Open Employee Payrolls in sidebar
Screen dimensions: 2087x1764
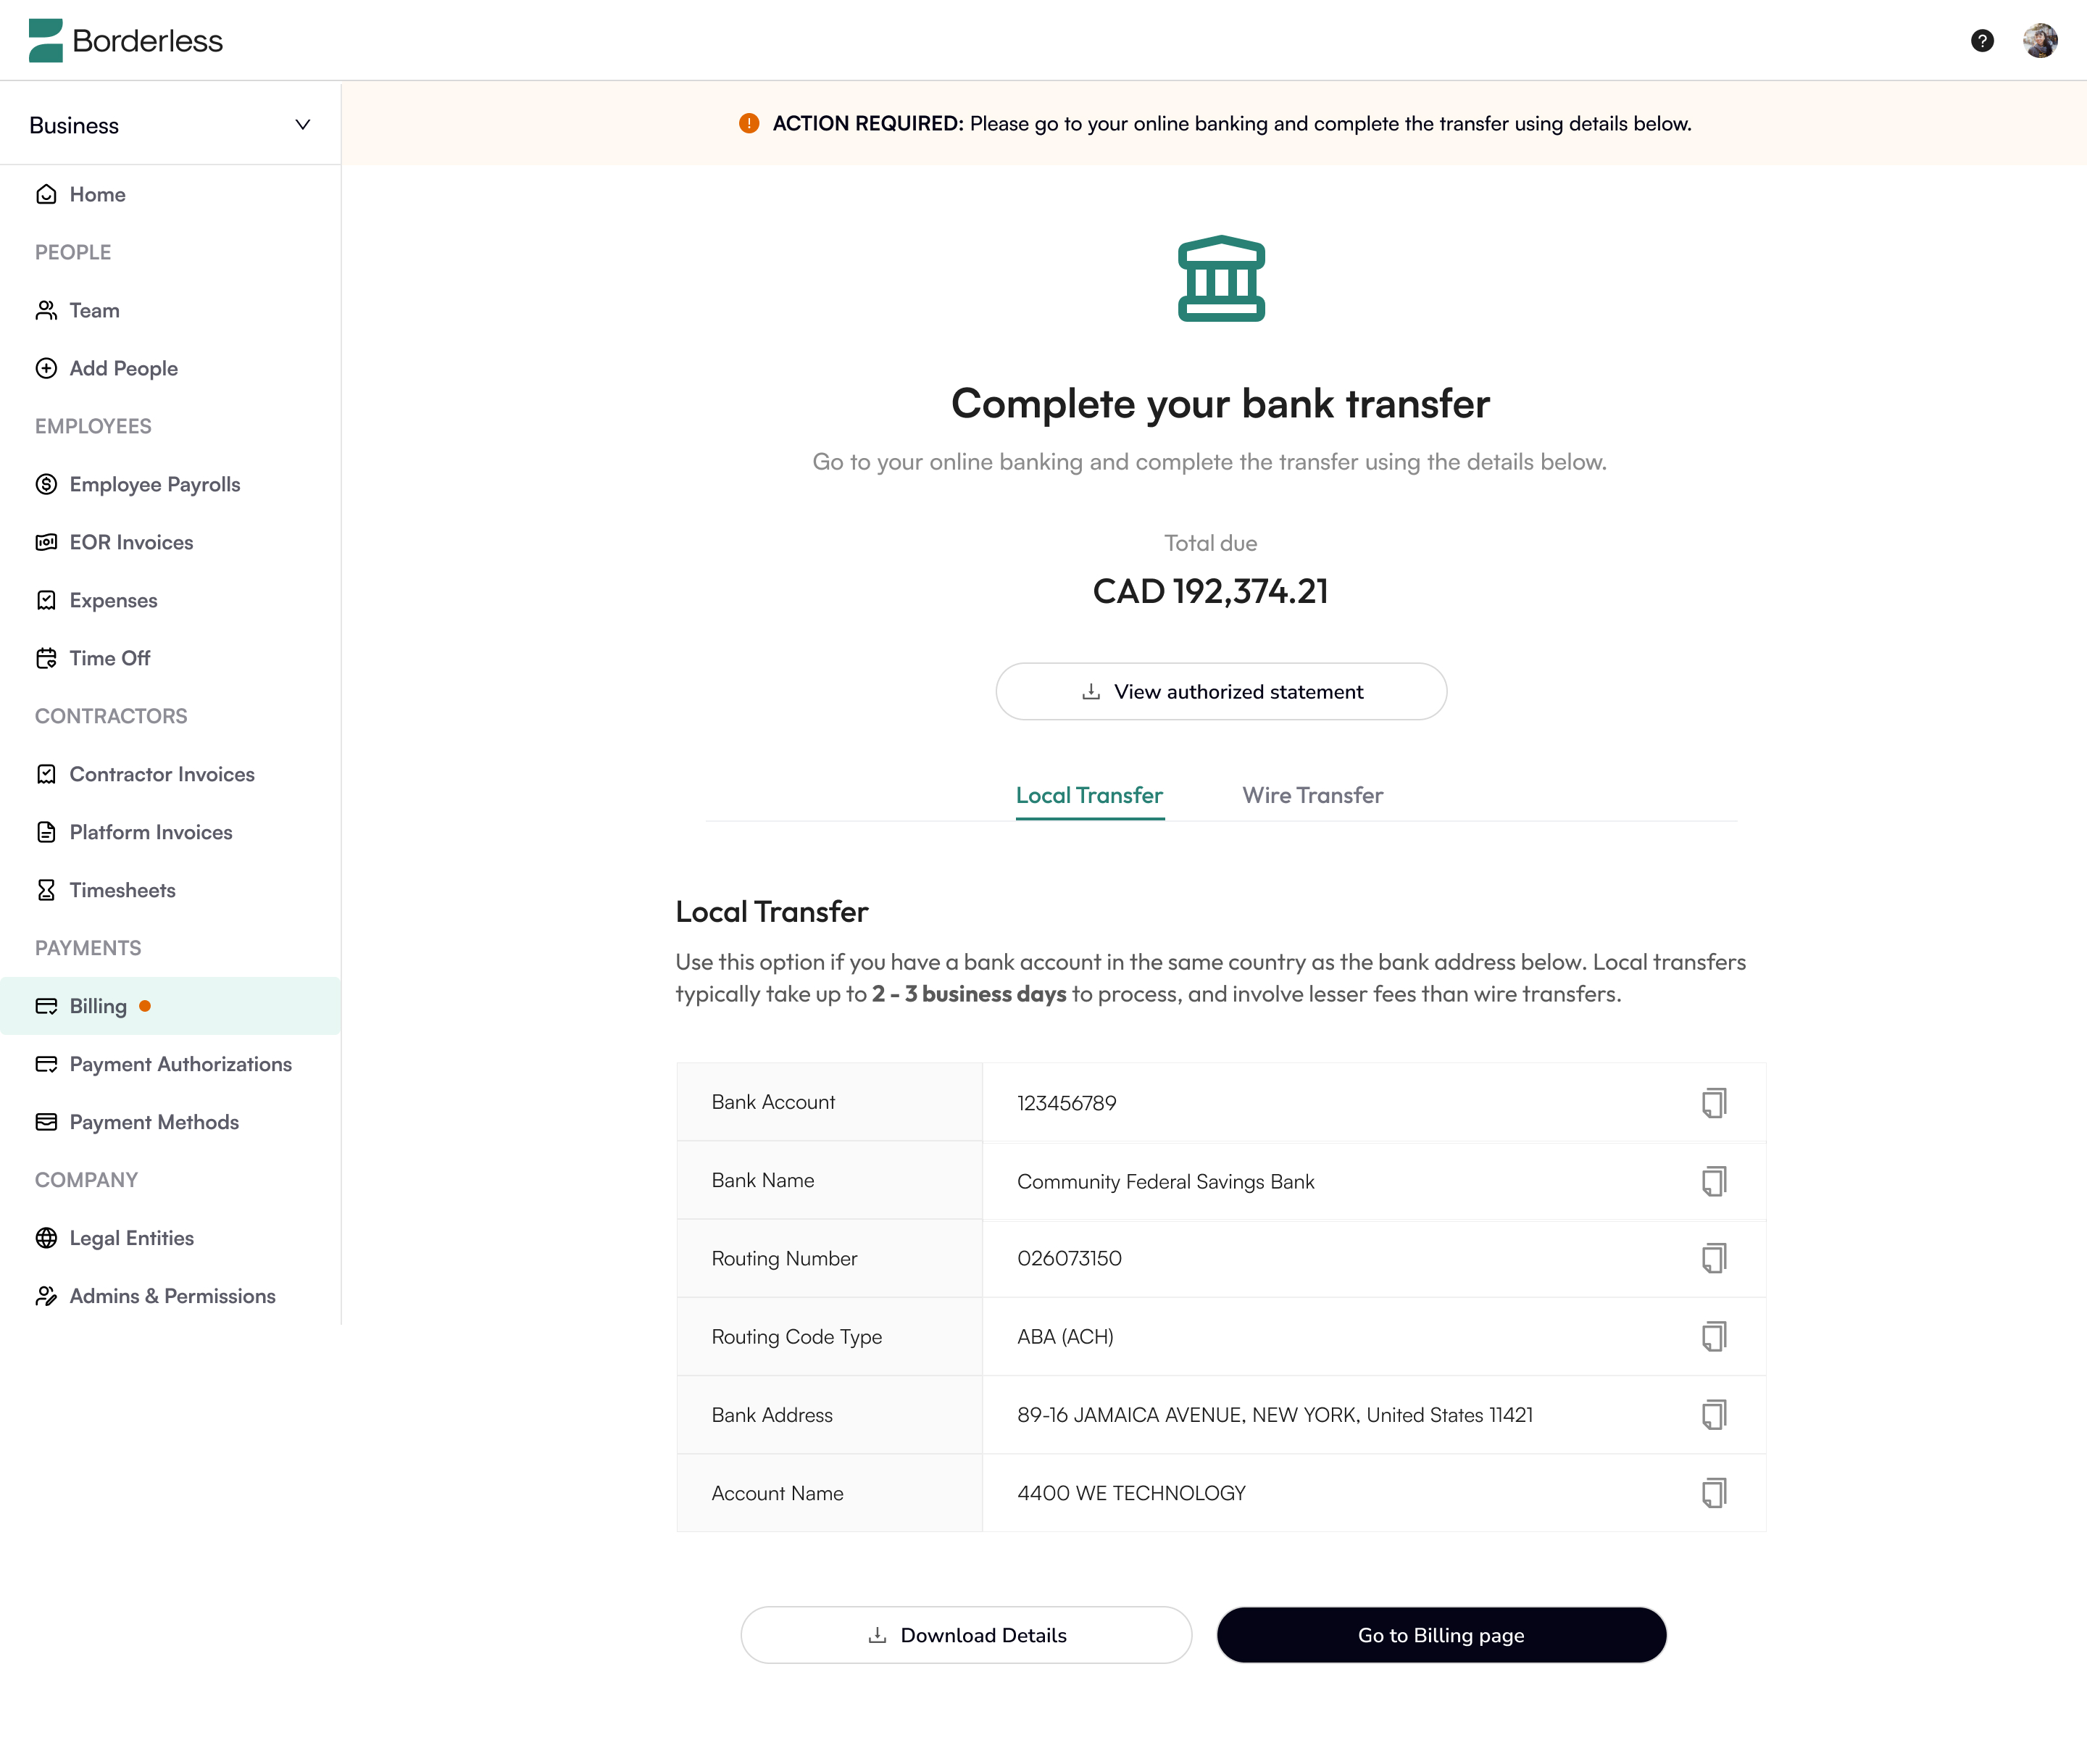(154, 485)
